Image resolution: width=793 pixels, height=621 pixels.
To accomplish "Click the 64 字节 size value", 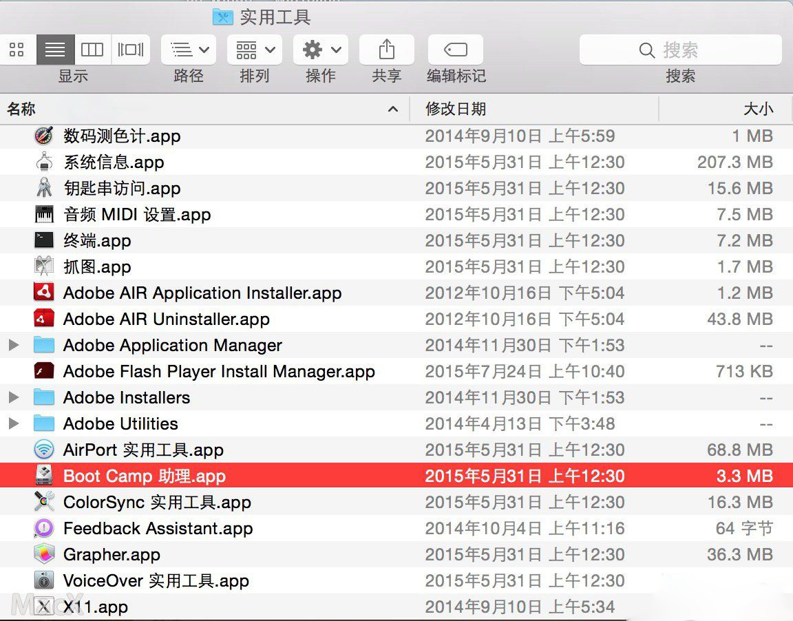I will pyautogui.click(x=744, y=528).
